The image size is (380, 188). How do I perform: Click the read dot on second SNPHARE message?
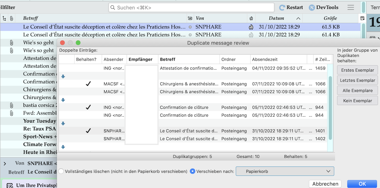[x=190, y=35]
